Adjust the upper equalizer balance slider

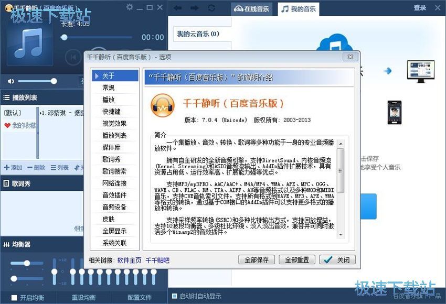27,263
